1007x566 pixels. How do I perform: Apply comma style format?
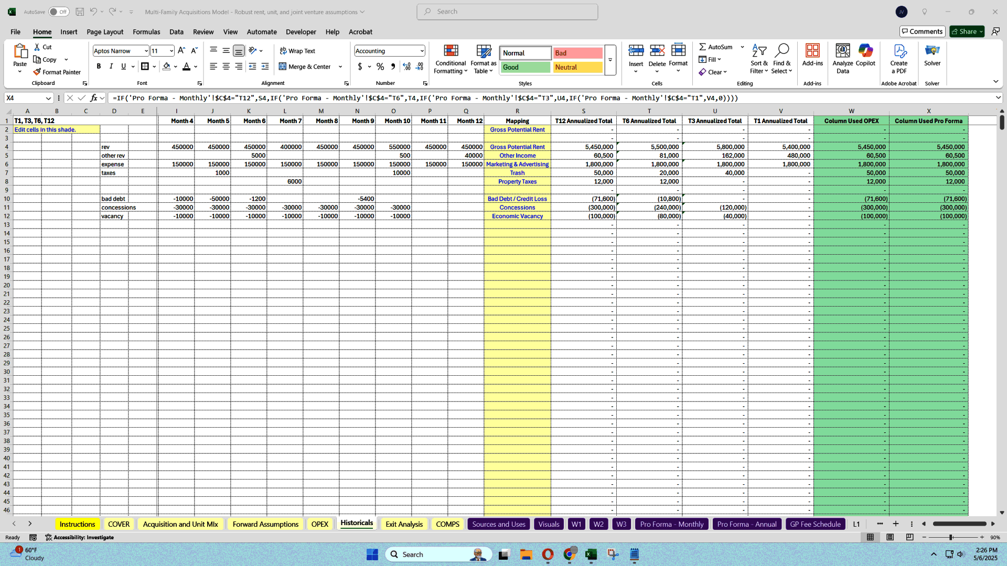point(393,67)
